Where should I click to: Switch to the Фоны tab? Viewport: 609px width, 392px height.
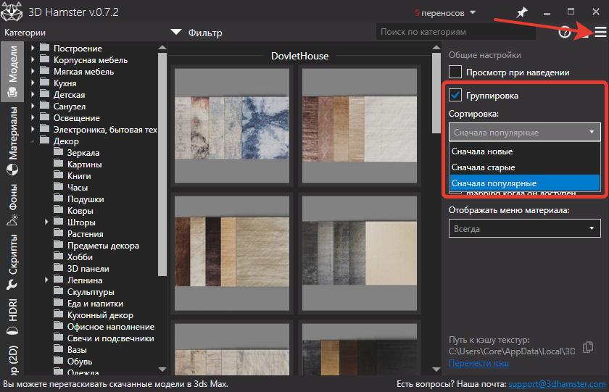click(x=12, y=204)
